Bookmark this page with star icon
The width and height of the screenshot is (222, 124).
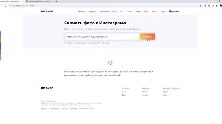tap(200, 6)
